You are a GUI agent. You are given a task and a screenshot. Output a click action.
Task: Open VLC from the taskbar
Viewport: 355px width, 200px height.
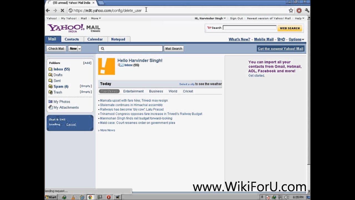73,197
